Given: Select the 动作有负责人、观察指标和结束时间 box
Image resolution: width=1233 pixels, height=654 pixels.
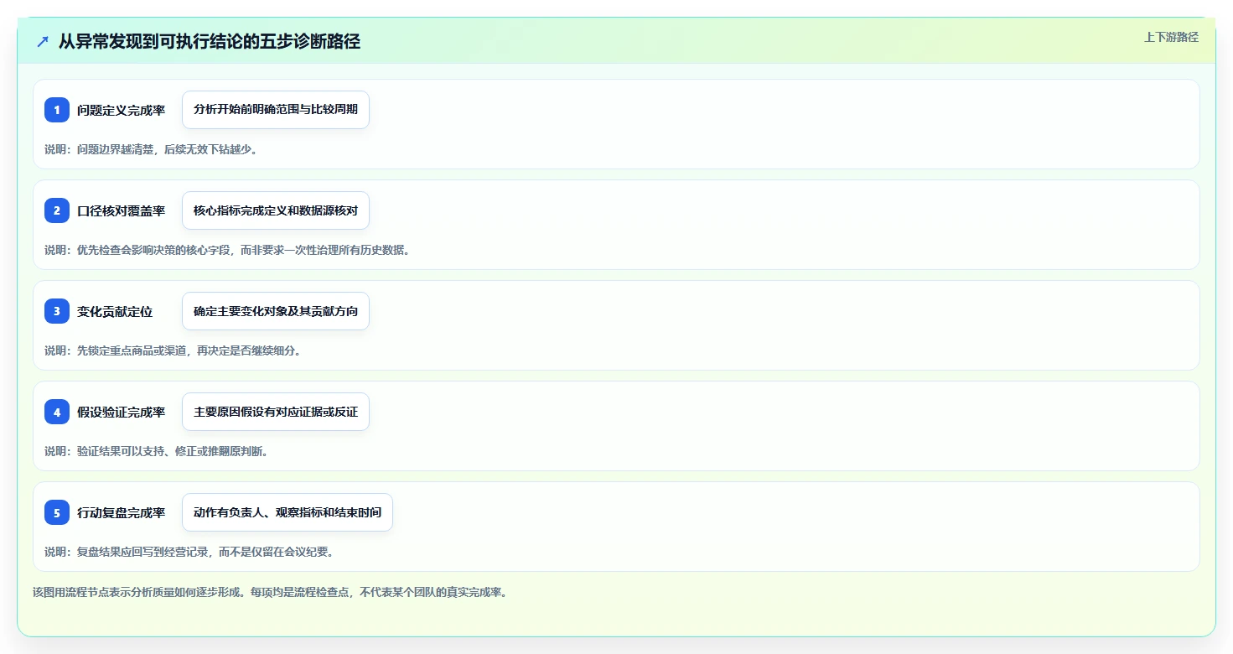Looking at the screenshot, I should pos(288,512).
